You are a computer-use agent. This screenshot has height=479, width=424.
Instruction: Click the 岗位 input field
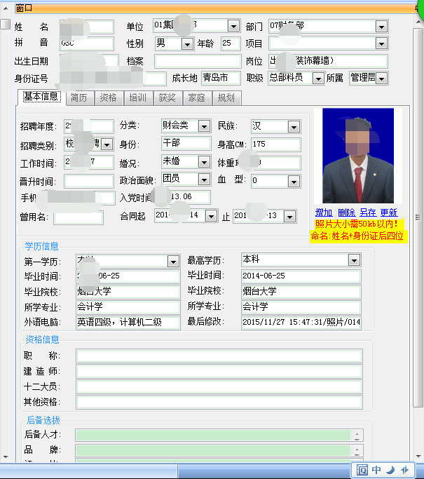(328, 61)
